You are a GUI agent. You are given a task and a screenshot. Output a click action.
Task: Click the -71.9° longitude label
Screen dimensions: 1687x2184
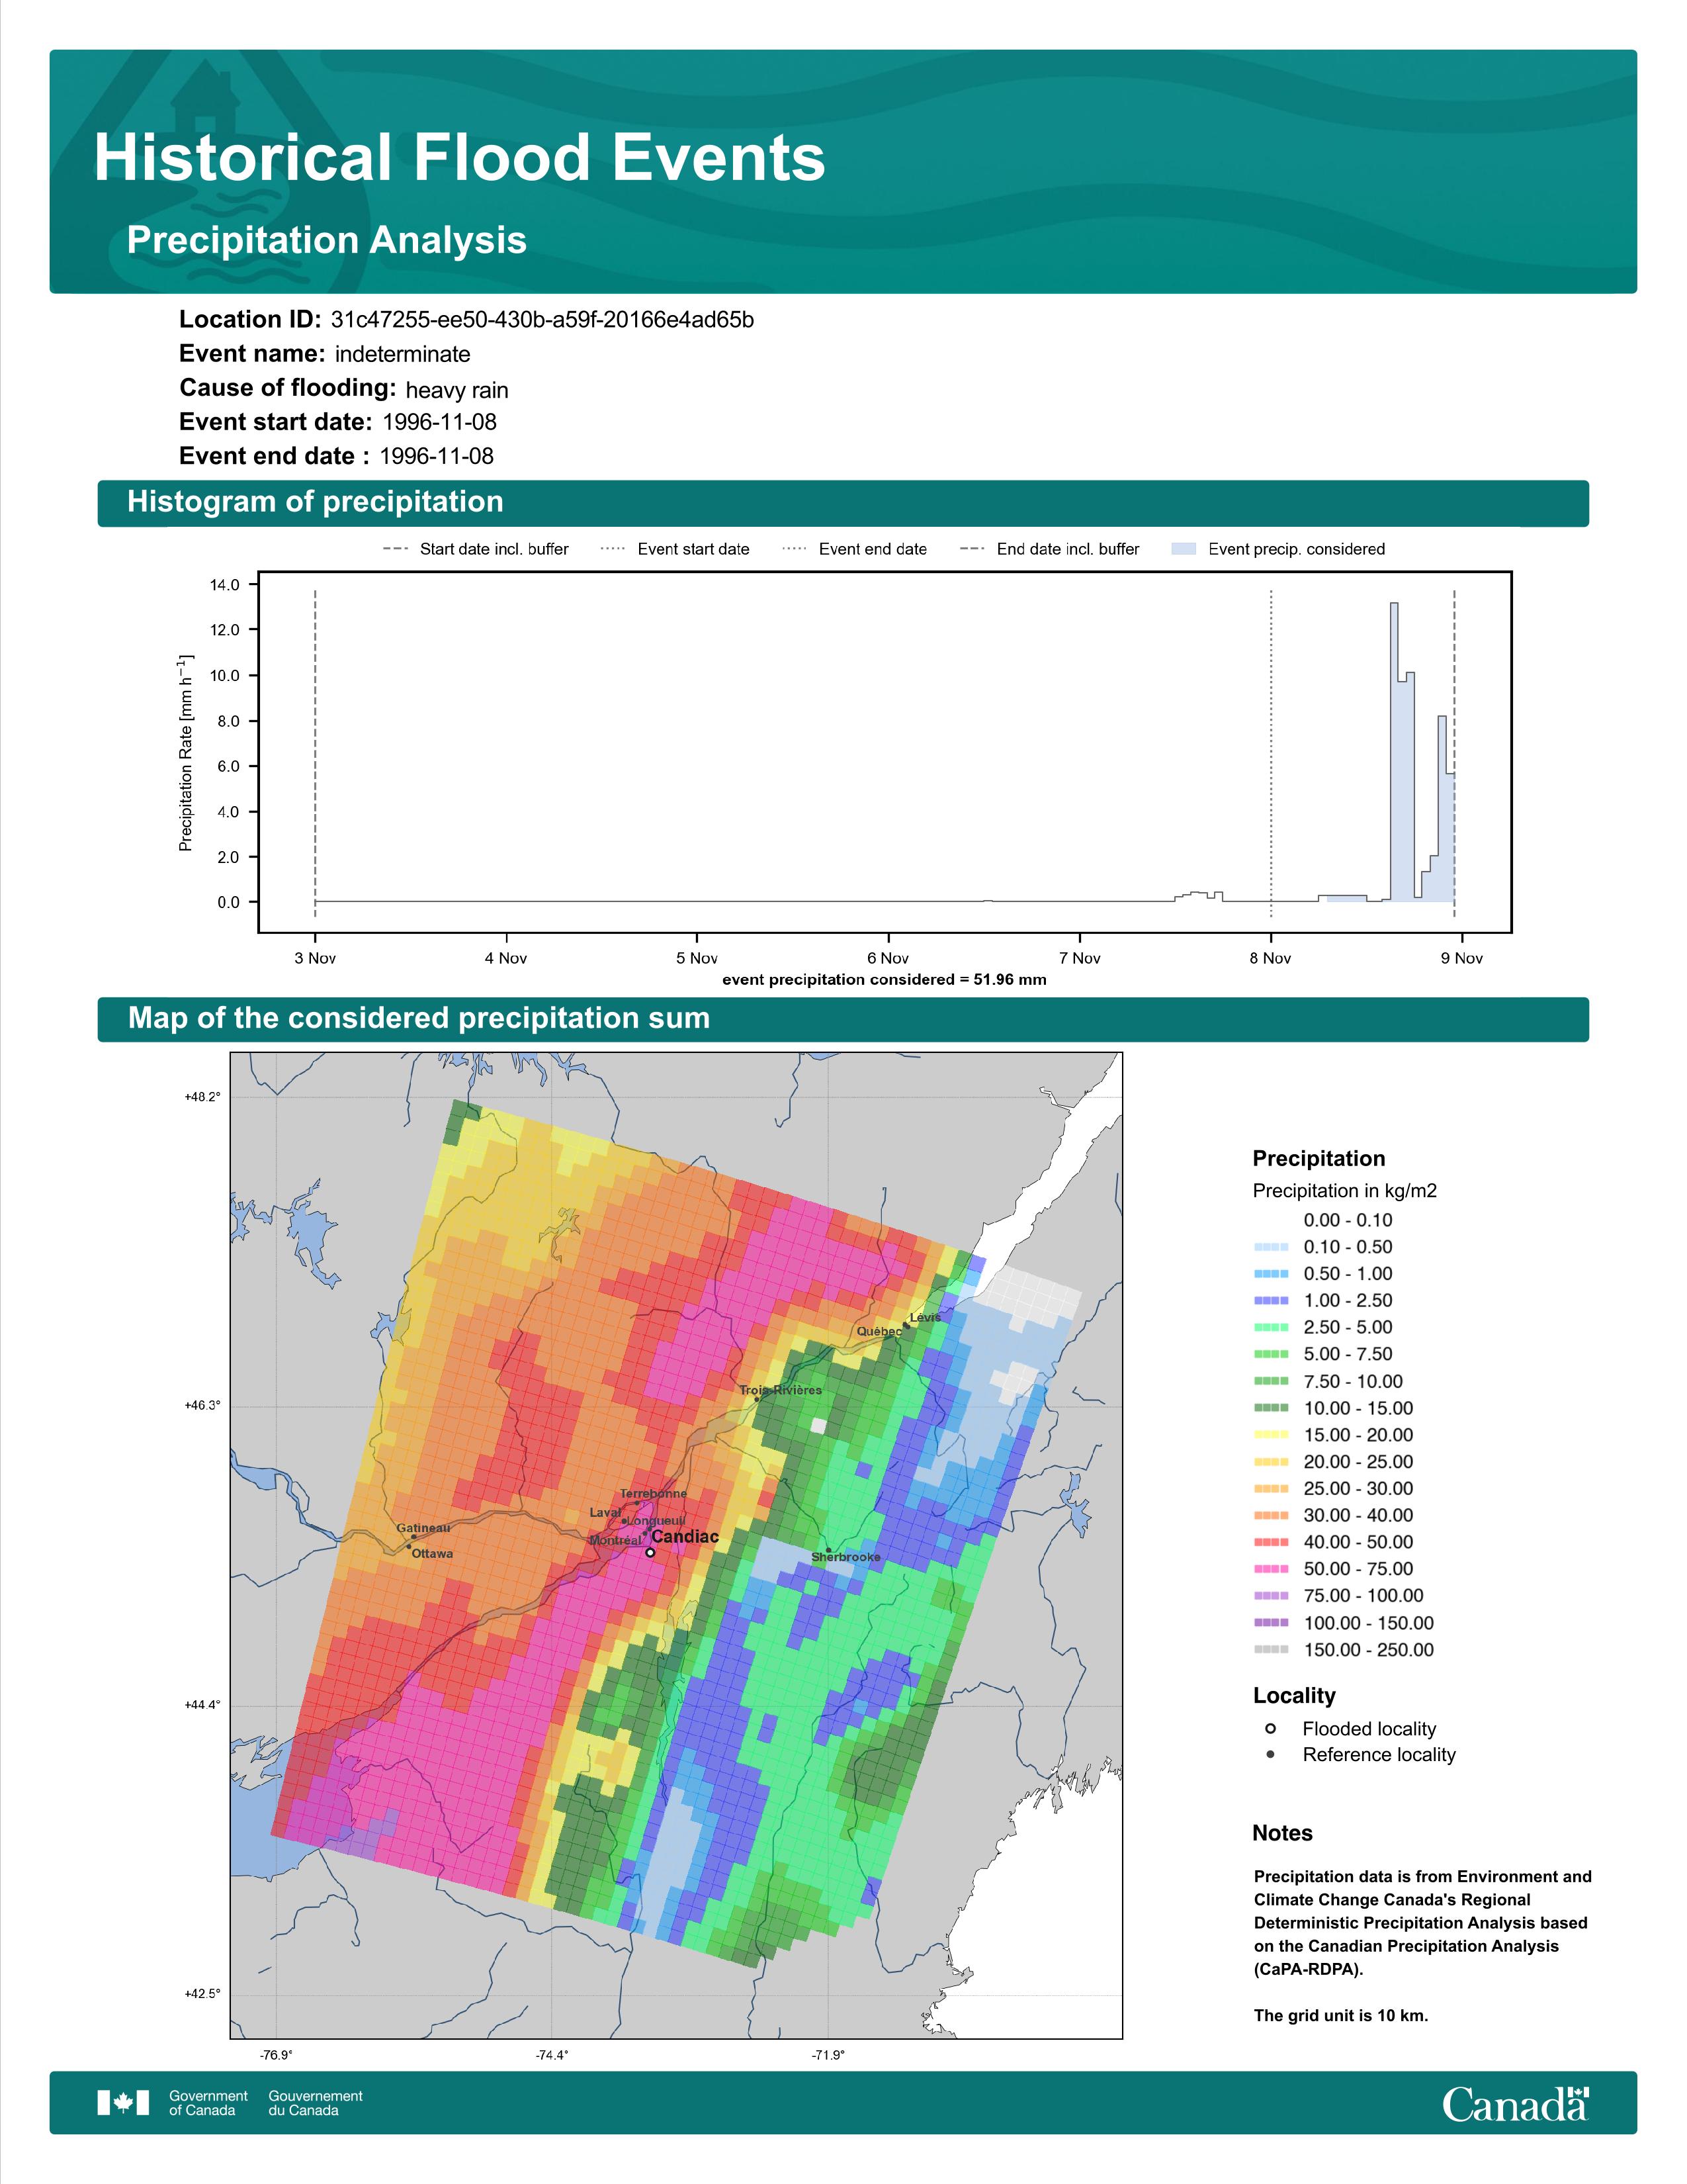tap(828, 2055)
